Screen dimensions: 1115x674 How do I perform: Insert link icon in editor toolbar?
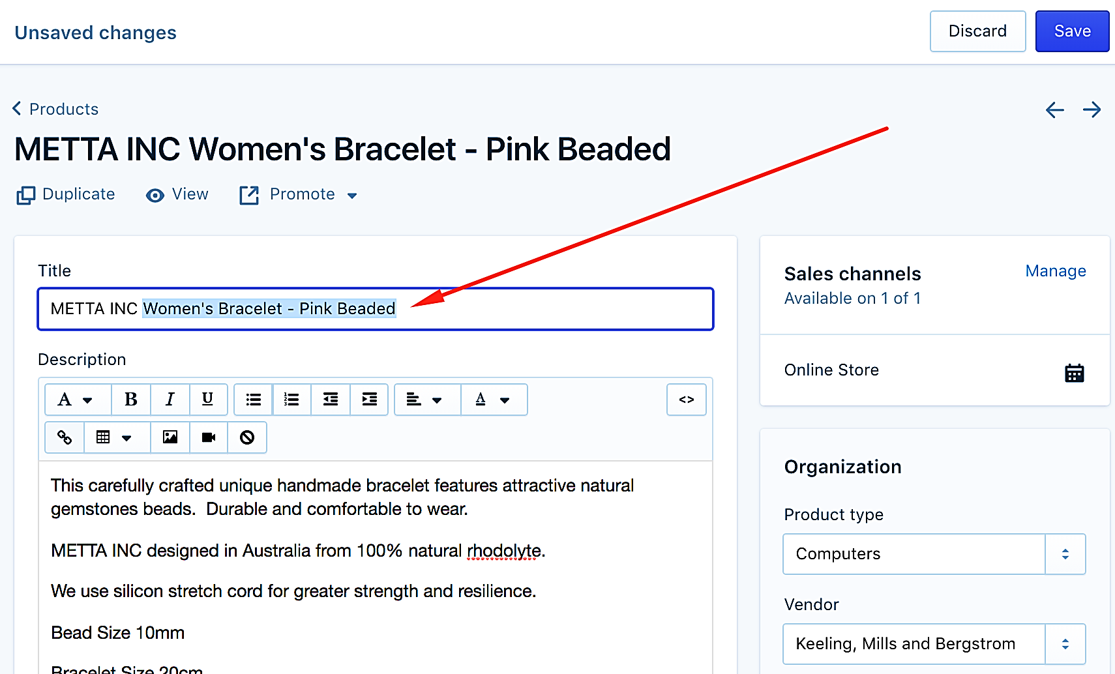(65, 437)
